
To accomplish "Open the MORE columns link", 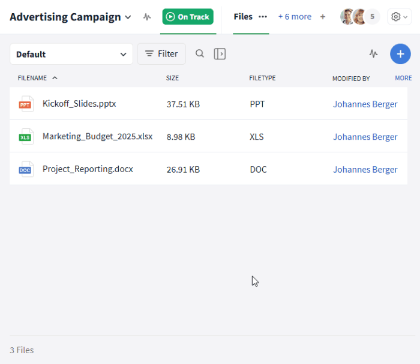I will pos(403,78).
